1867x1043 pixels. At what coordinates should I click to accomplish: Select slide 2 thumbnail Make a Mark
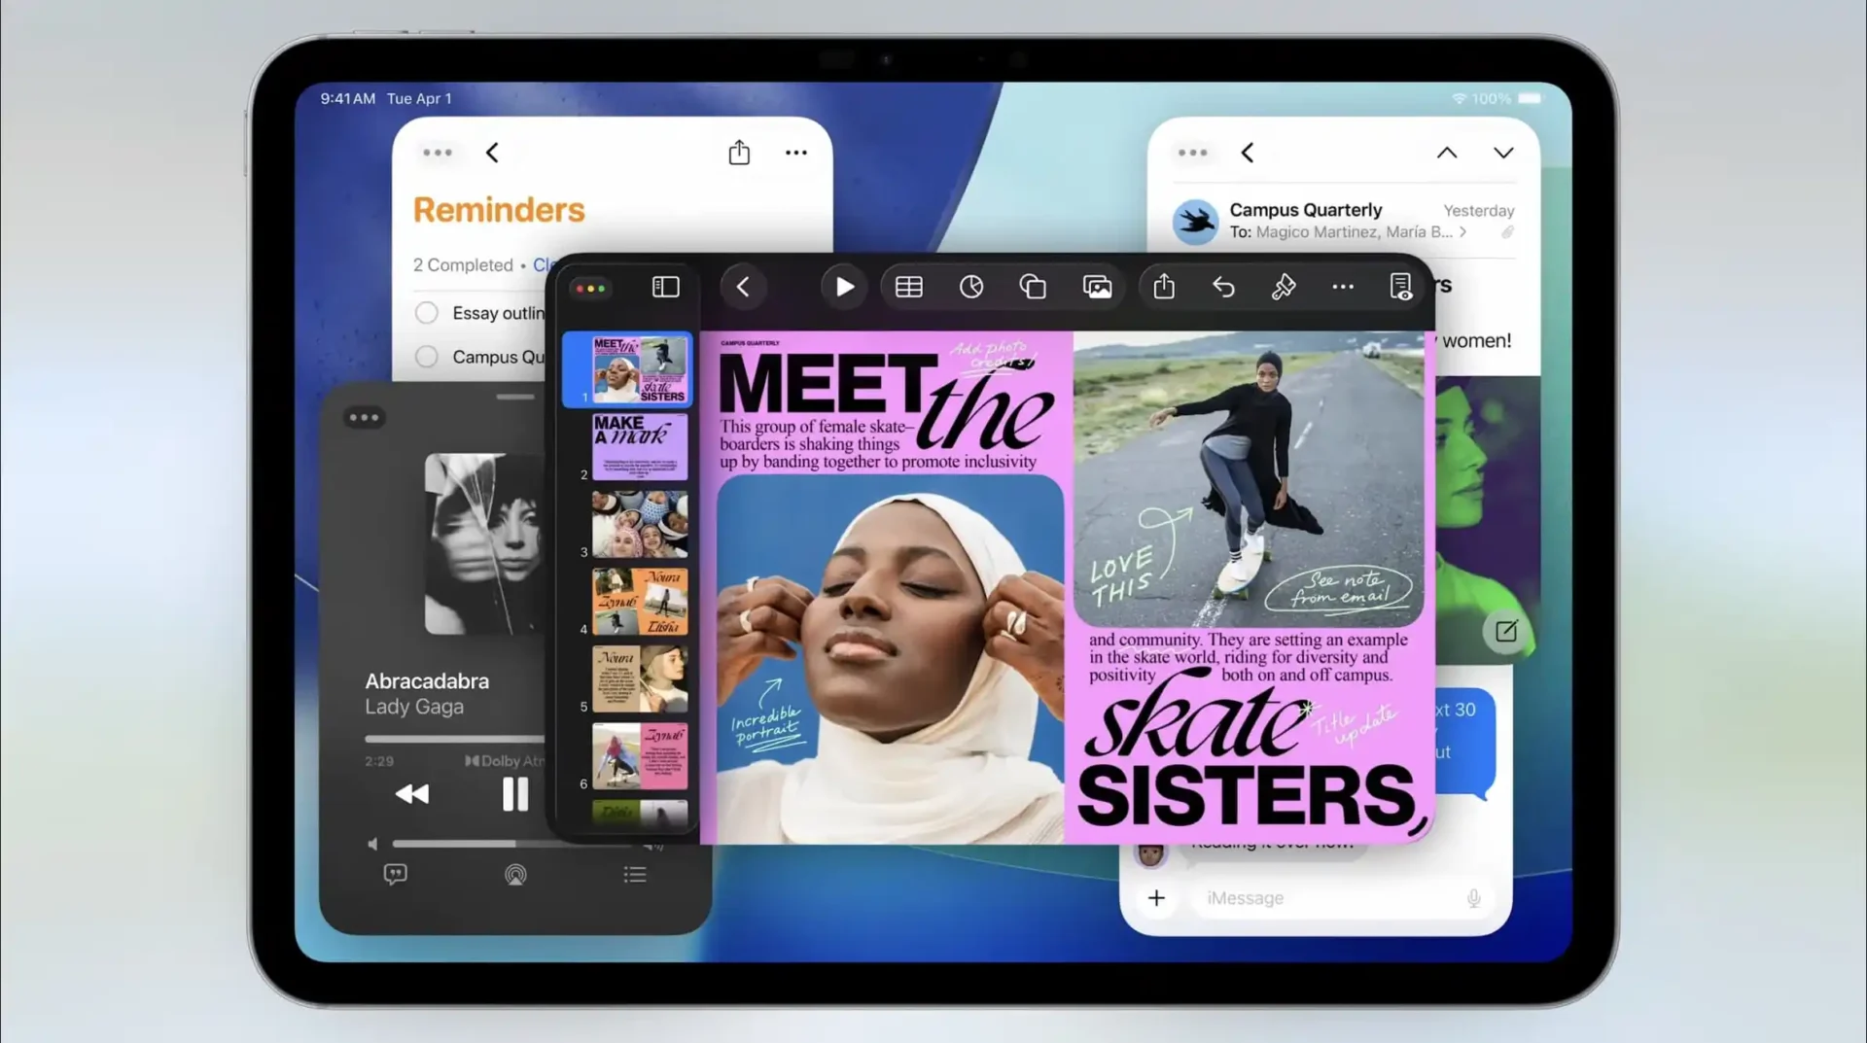click(x=640, y=446)
